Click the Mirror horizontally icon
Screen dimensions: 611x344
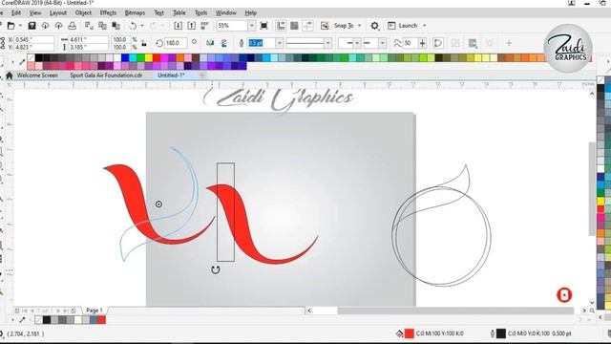[210, 43]
